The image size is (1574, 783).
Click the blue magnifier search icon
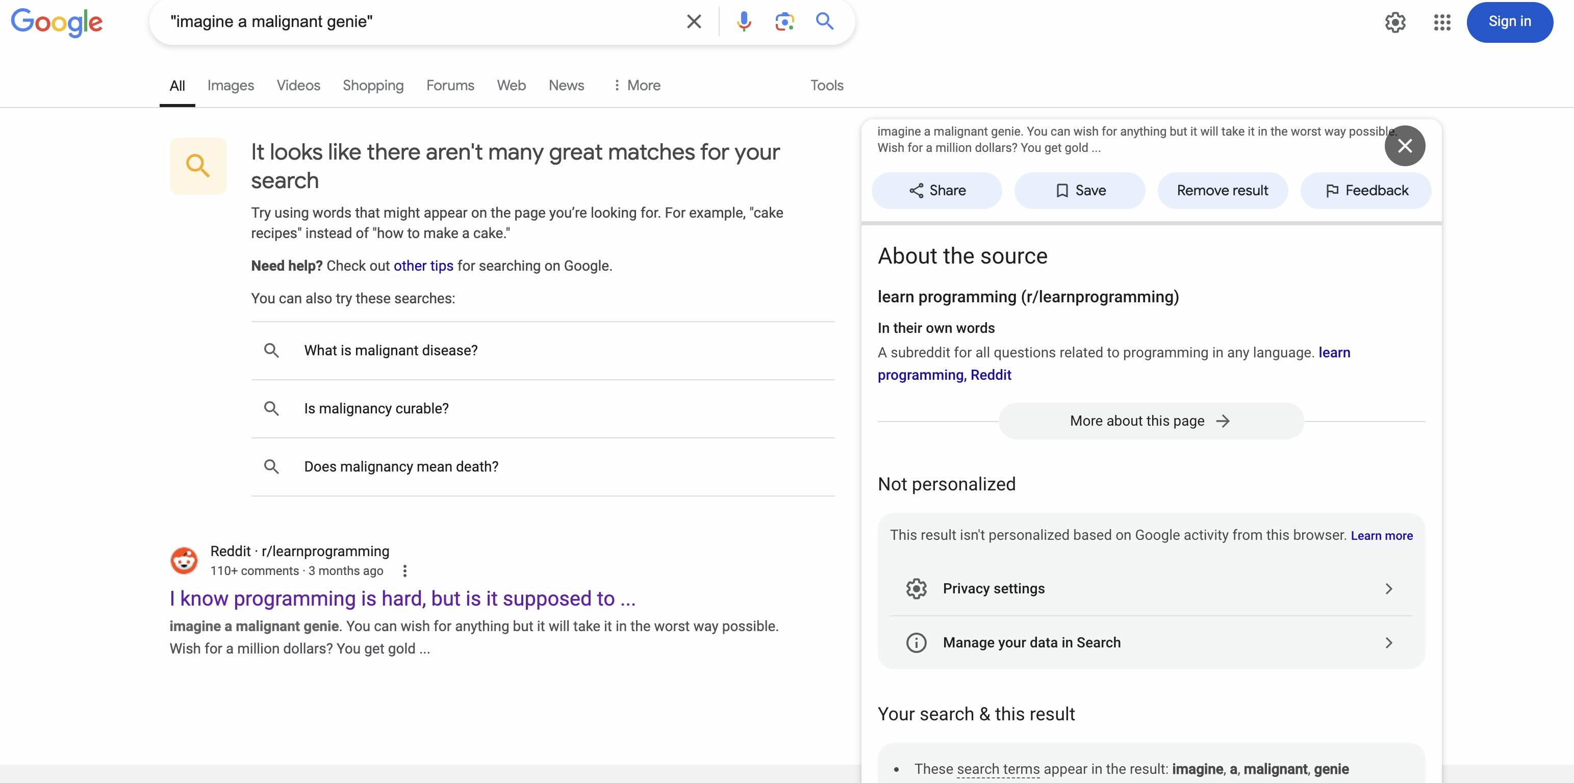825,21
